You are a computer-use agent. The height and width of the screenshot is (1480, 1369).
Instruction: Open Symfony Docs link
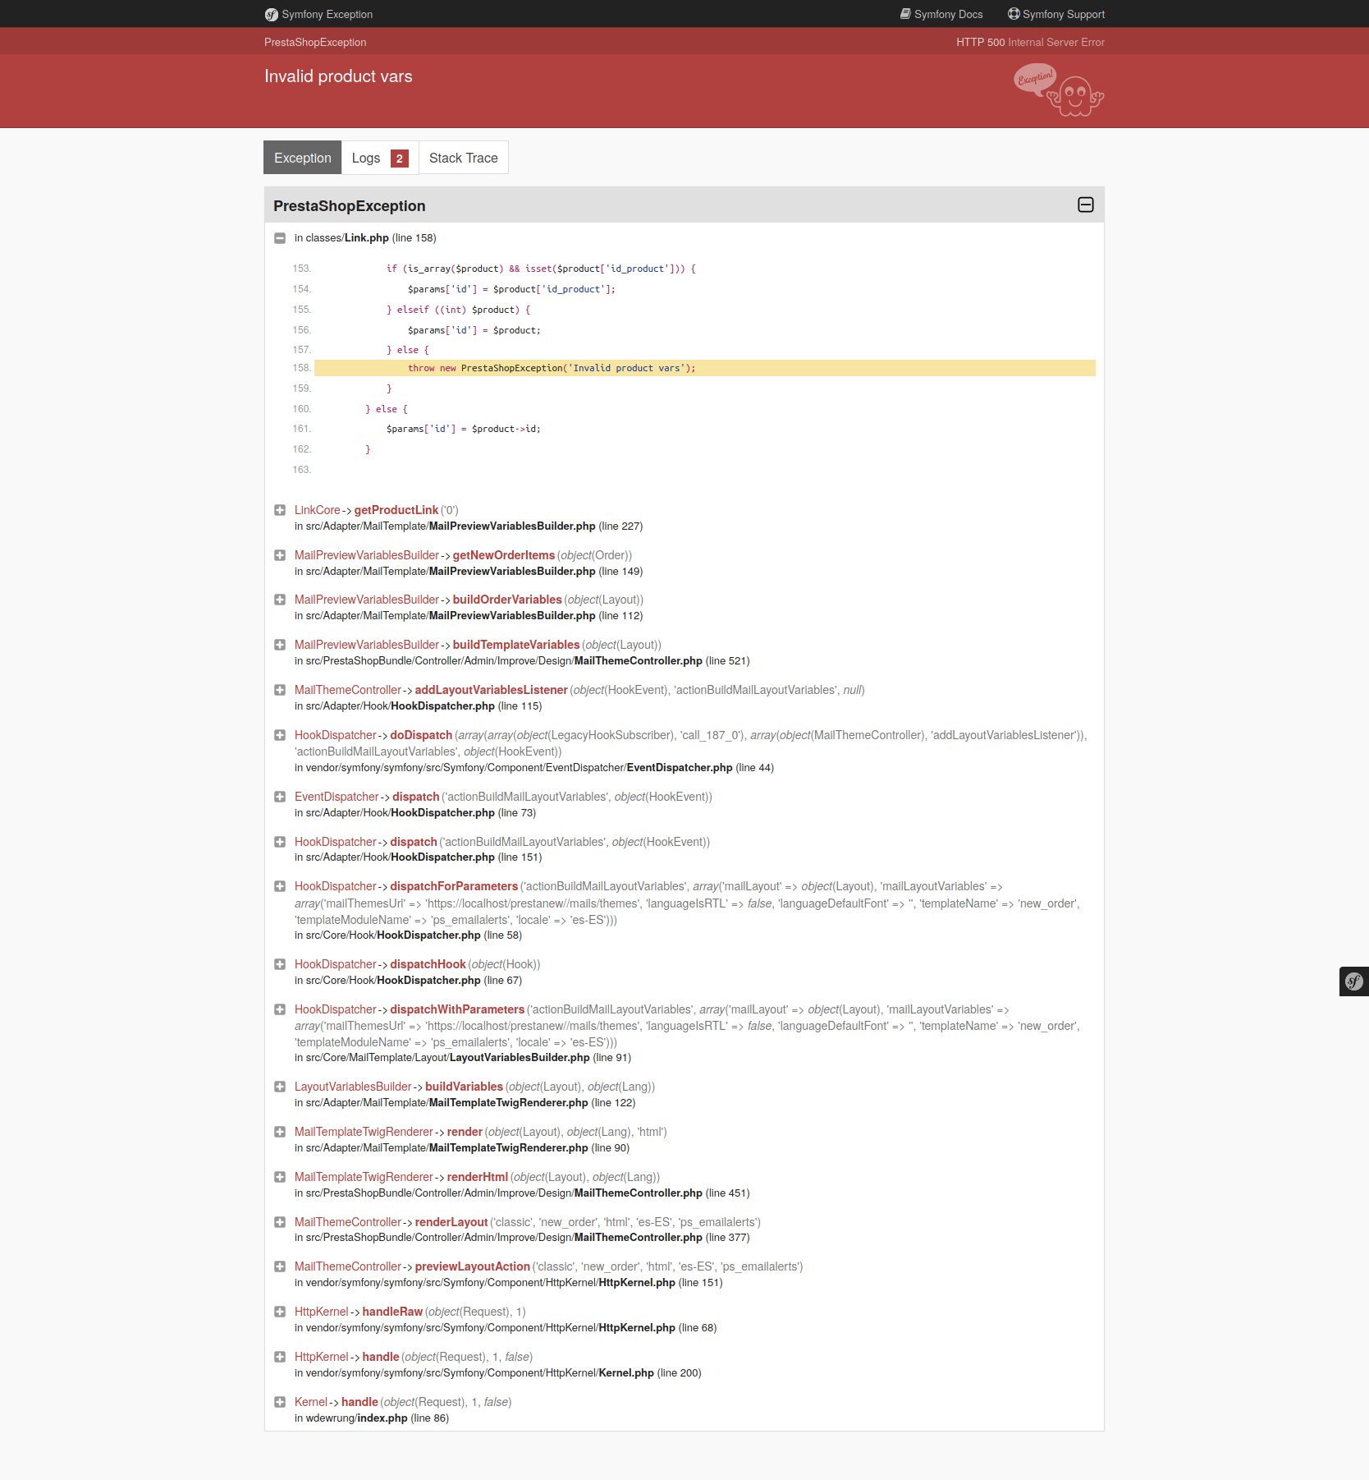click(x=941, y=14)
